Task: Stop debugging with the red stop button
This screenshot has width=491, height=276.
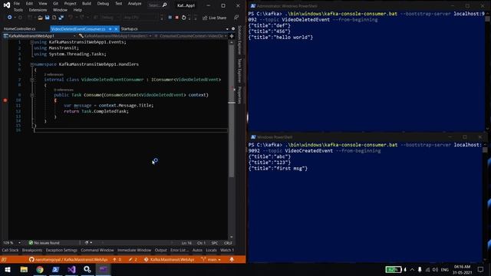Action: [x=177, y=18]
